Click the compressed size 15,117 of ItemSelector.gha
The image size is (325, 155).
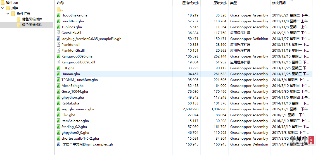[193, 121]
